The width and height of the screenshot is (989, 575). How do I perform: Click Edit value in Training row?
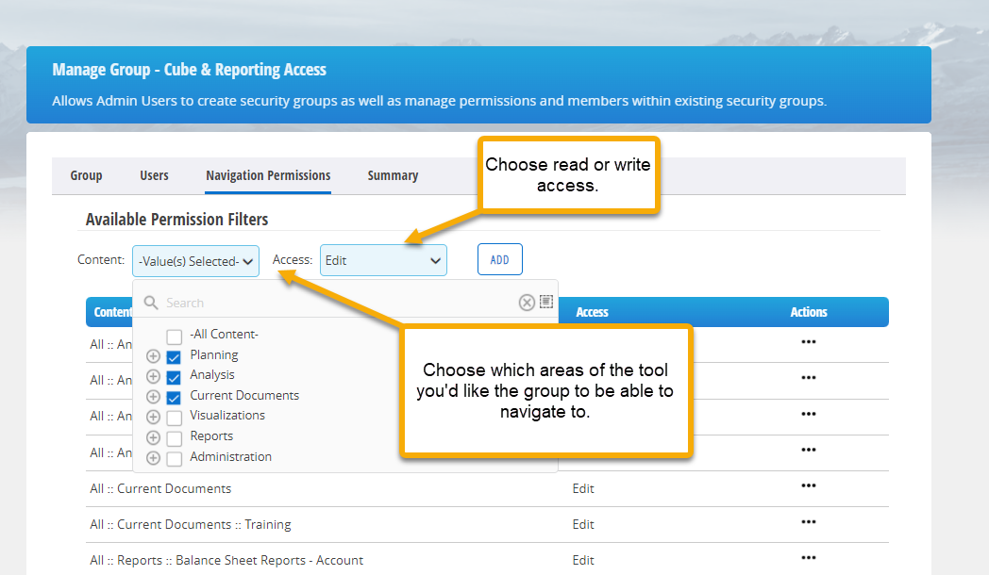tap(583, 525)
